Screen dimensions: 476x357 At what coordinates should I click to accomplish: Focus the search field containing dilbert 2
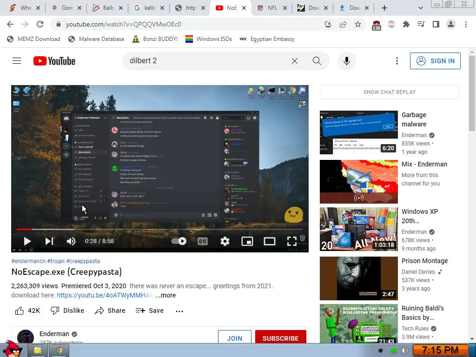click(x=206, y=61)
